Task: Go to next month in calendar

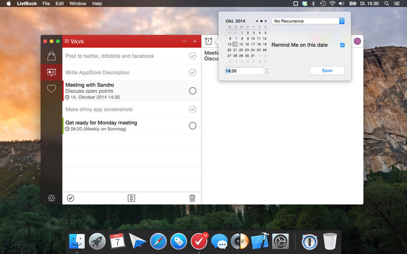Action: tap(266, 21)
